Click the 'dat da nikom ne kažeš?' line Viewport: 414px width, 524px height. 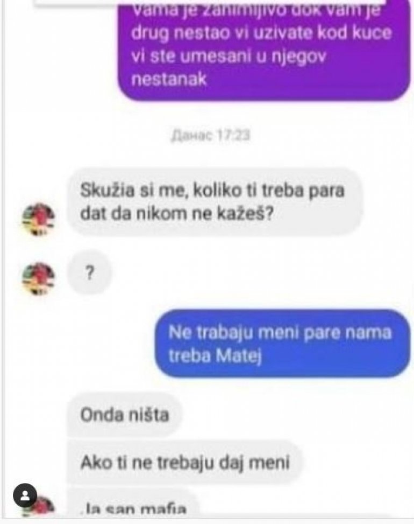(x=177, y=214)
